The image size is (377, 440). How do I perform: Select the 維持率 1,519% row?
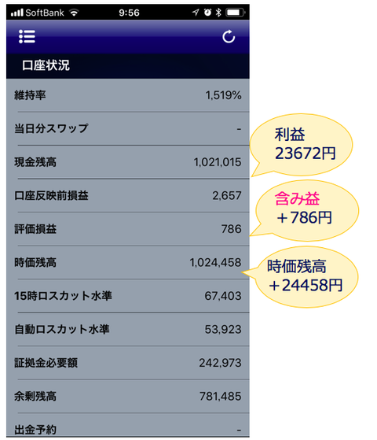[x=128, y=95]
